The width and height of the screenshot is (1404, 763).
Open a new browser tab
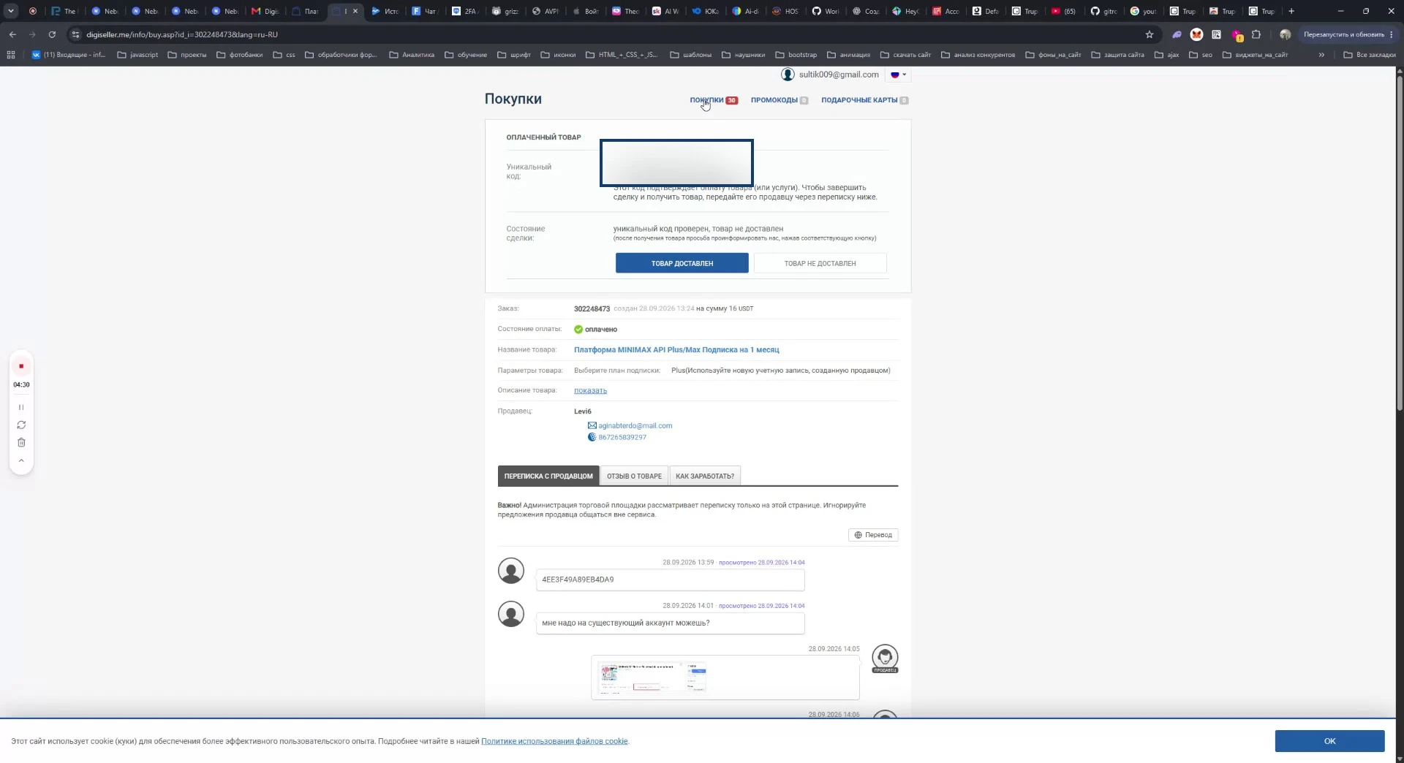[1291, 11]
